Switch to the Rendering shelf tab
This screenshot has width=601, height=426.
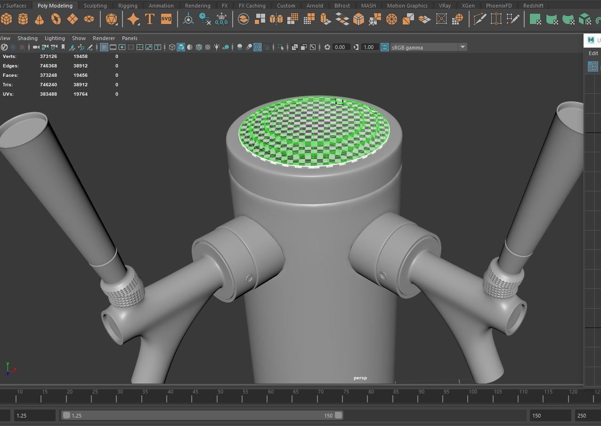click(197, 6)
